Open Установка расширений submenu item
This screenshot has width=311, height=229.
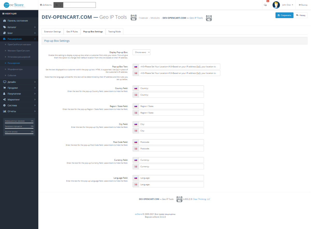19,57
